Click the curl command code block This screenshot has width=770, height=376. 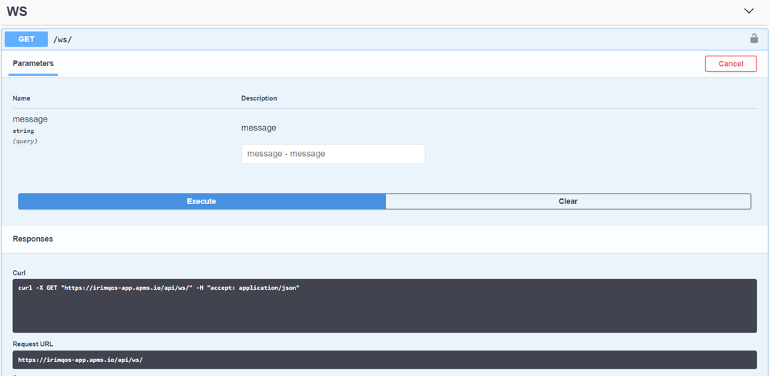384,305
